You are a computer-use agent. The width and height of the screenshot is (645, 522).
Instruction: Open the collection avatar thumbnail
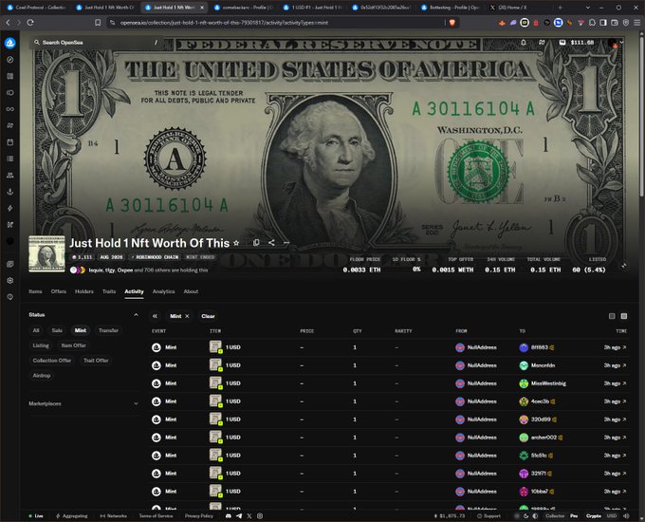click(x=46, y=253)
